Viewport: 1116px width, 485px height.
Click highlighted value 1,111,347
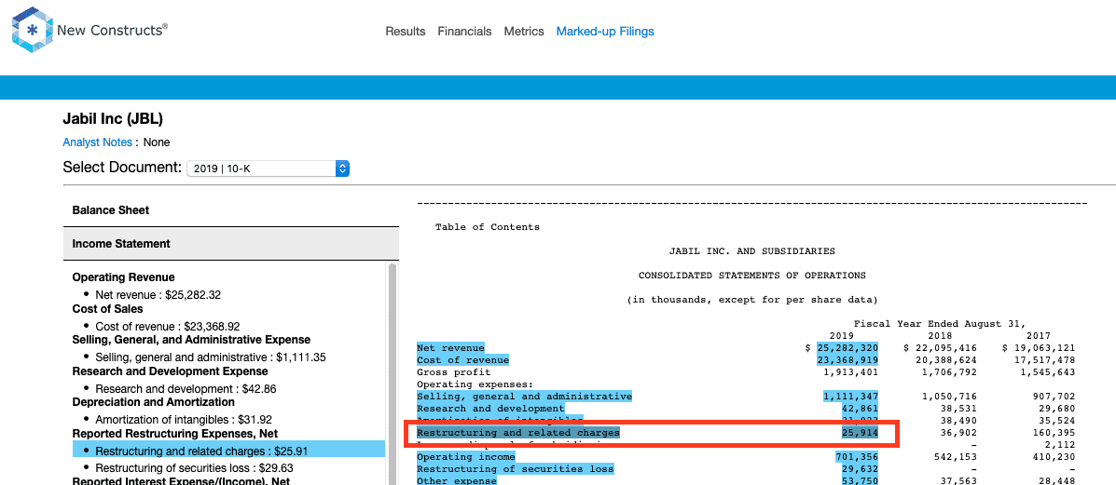[x=850, y=397]
